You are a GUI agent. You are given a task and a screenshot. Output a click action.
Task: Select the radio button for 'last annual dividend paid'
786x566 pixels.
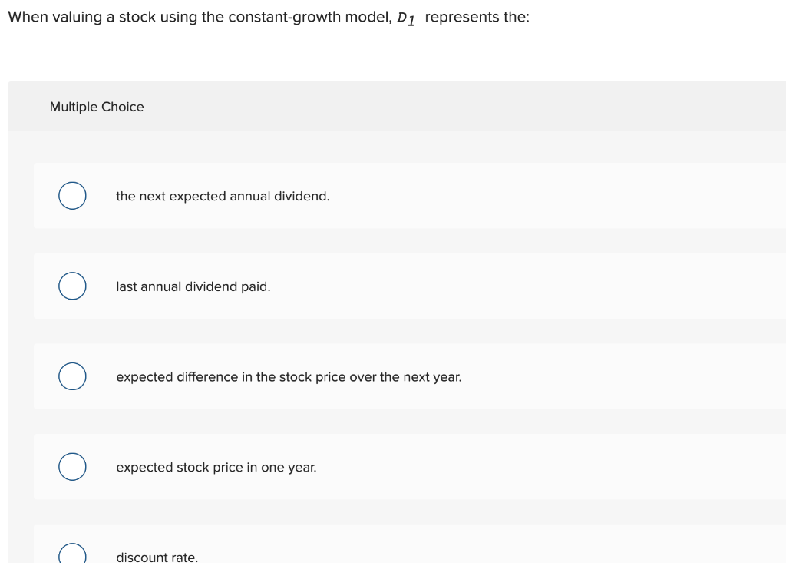click(72, 286)
